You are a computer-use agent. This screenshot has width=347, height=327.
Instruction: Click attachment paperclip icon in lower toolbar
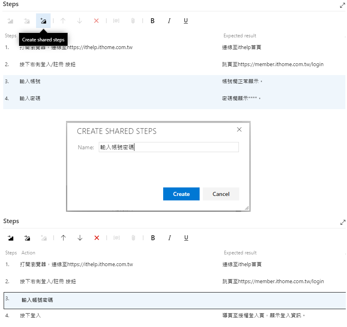(x=133, y=238)
